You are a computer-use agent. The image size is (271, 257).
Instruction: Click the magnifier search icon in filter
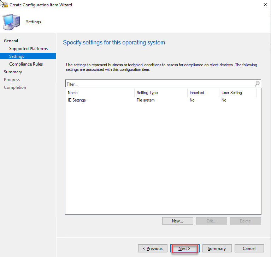point(257,84)
